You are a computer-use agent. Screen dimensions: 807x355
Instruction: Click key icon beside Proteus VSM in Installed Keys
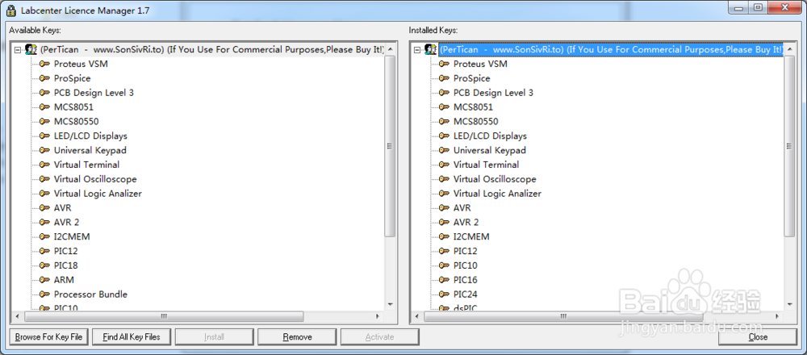point(444,65)
